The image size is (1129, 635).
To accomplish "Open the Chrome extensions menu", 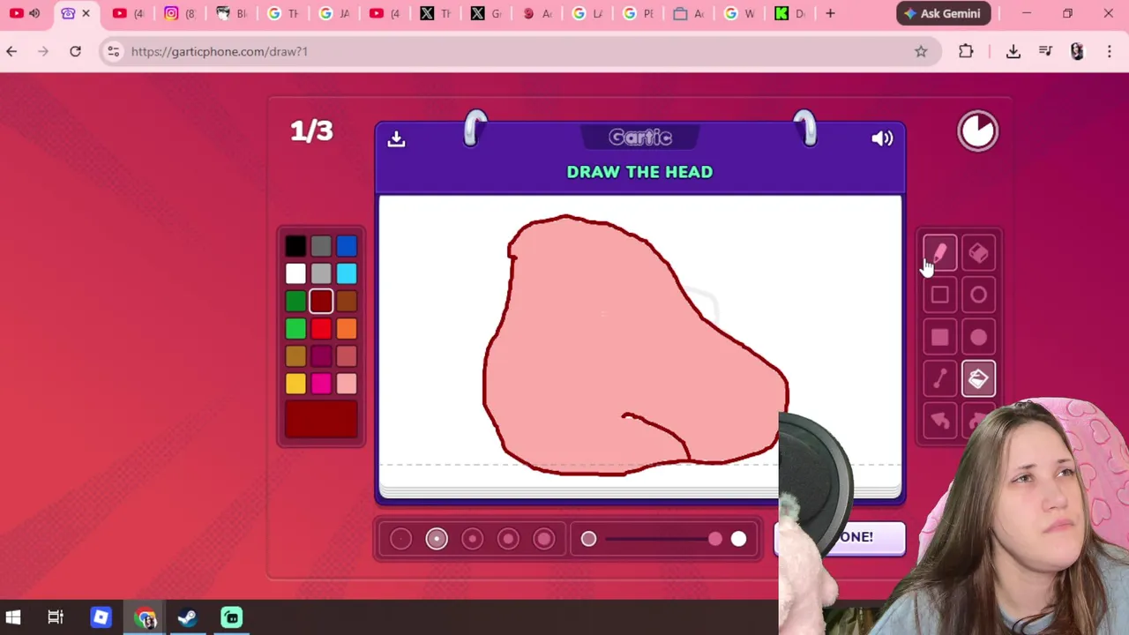I will (966, 51).
